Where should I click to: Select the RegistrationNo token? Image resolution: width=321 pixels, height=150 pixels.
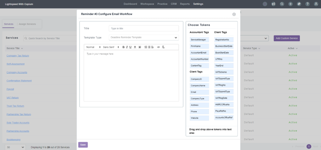(224, 40)
